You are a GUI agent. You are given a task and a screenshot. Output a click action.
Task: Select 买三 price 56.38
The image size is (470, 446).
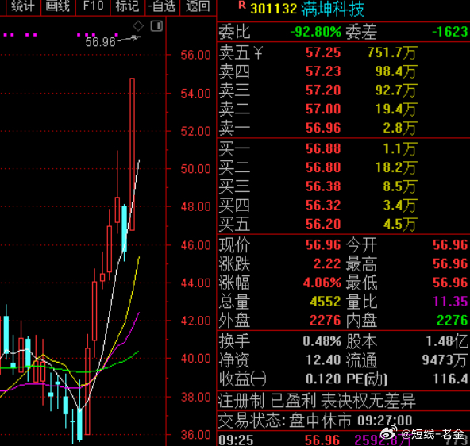pos(323,186)
